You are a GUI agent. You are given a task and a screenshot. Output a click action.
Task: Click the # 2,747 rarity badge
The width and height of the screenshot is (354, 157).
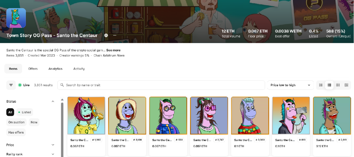tap(219, 140)
